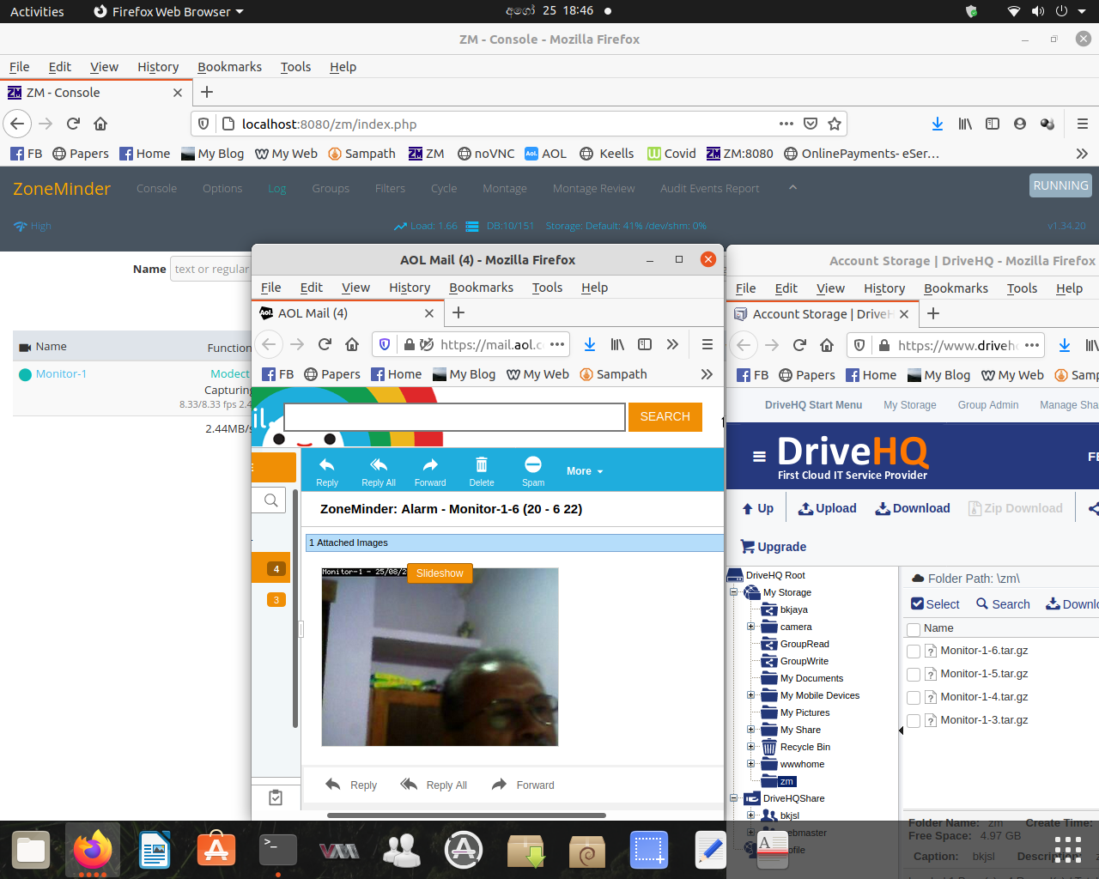This screenshot has height=879, width=1099.
Task: Click the AOL Mail search input field
Action: [x=454, y=417]
